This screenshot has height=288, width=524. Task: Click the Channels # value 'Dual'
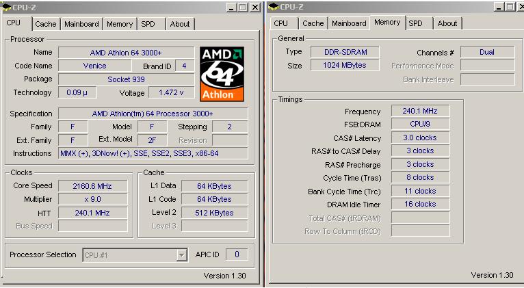pyautogui.click(x=487, y=52)
